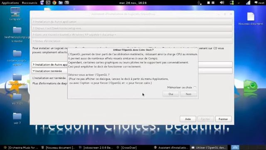Expand the dimmed Installation de Autre application header
Image resolution: width=266 pixels, height=150 pixels.
point(132,22)
